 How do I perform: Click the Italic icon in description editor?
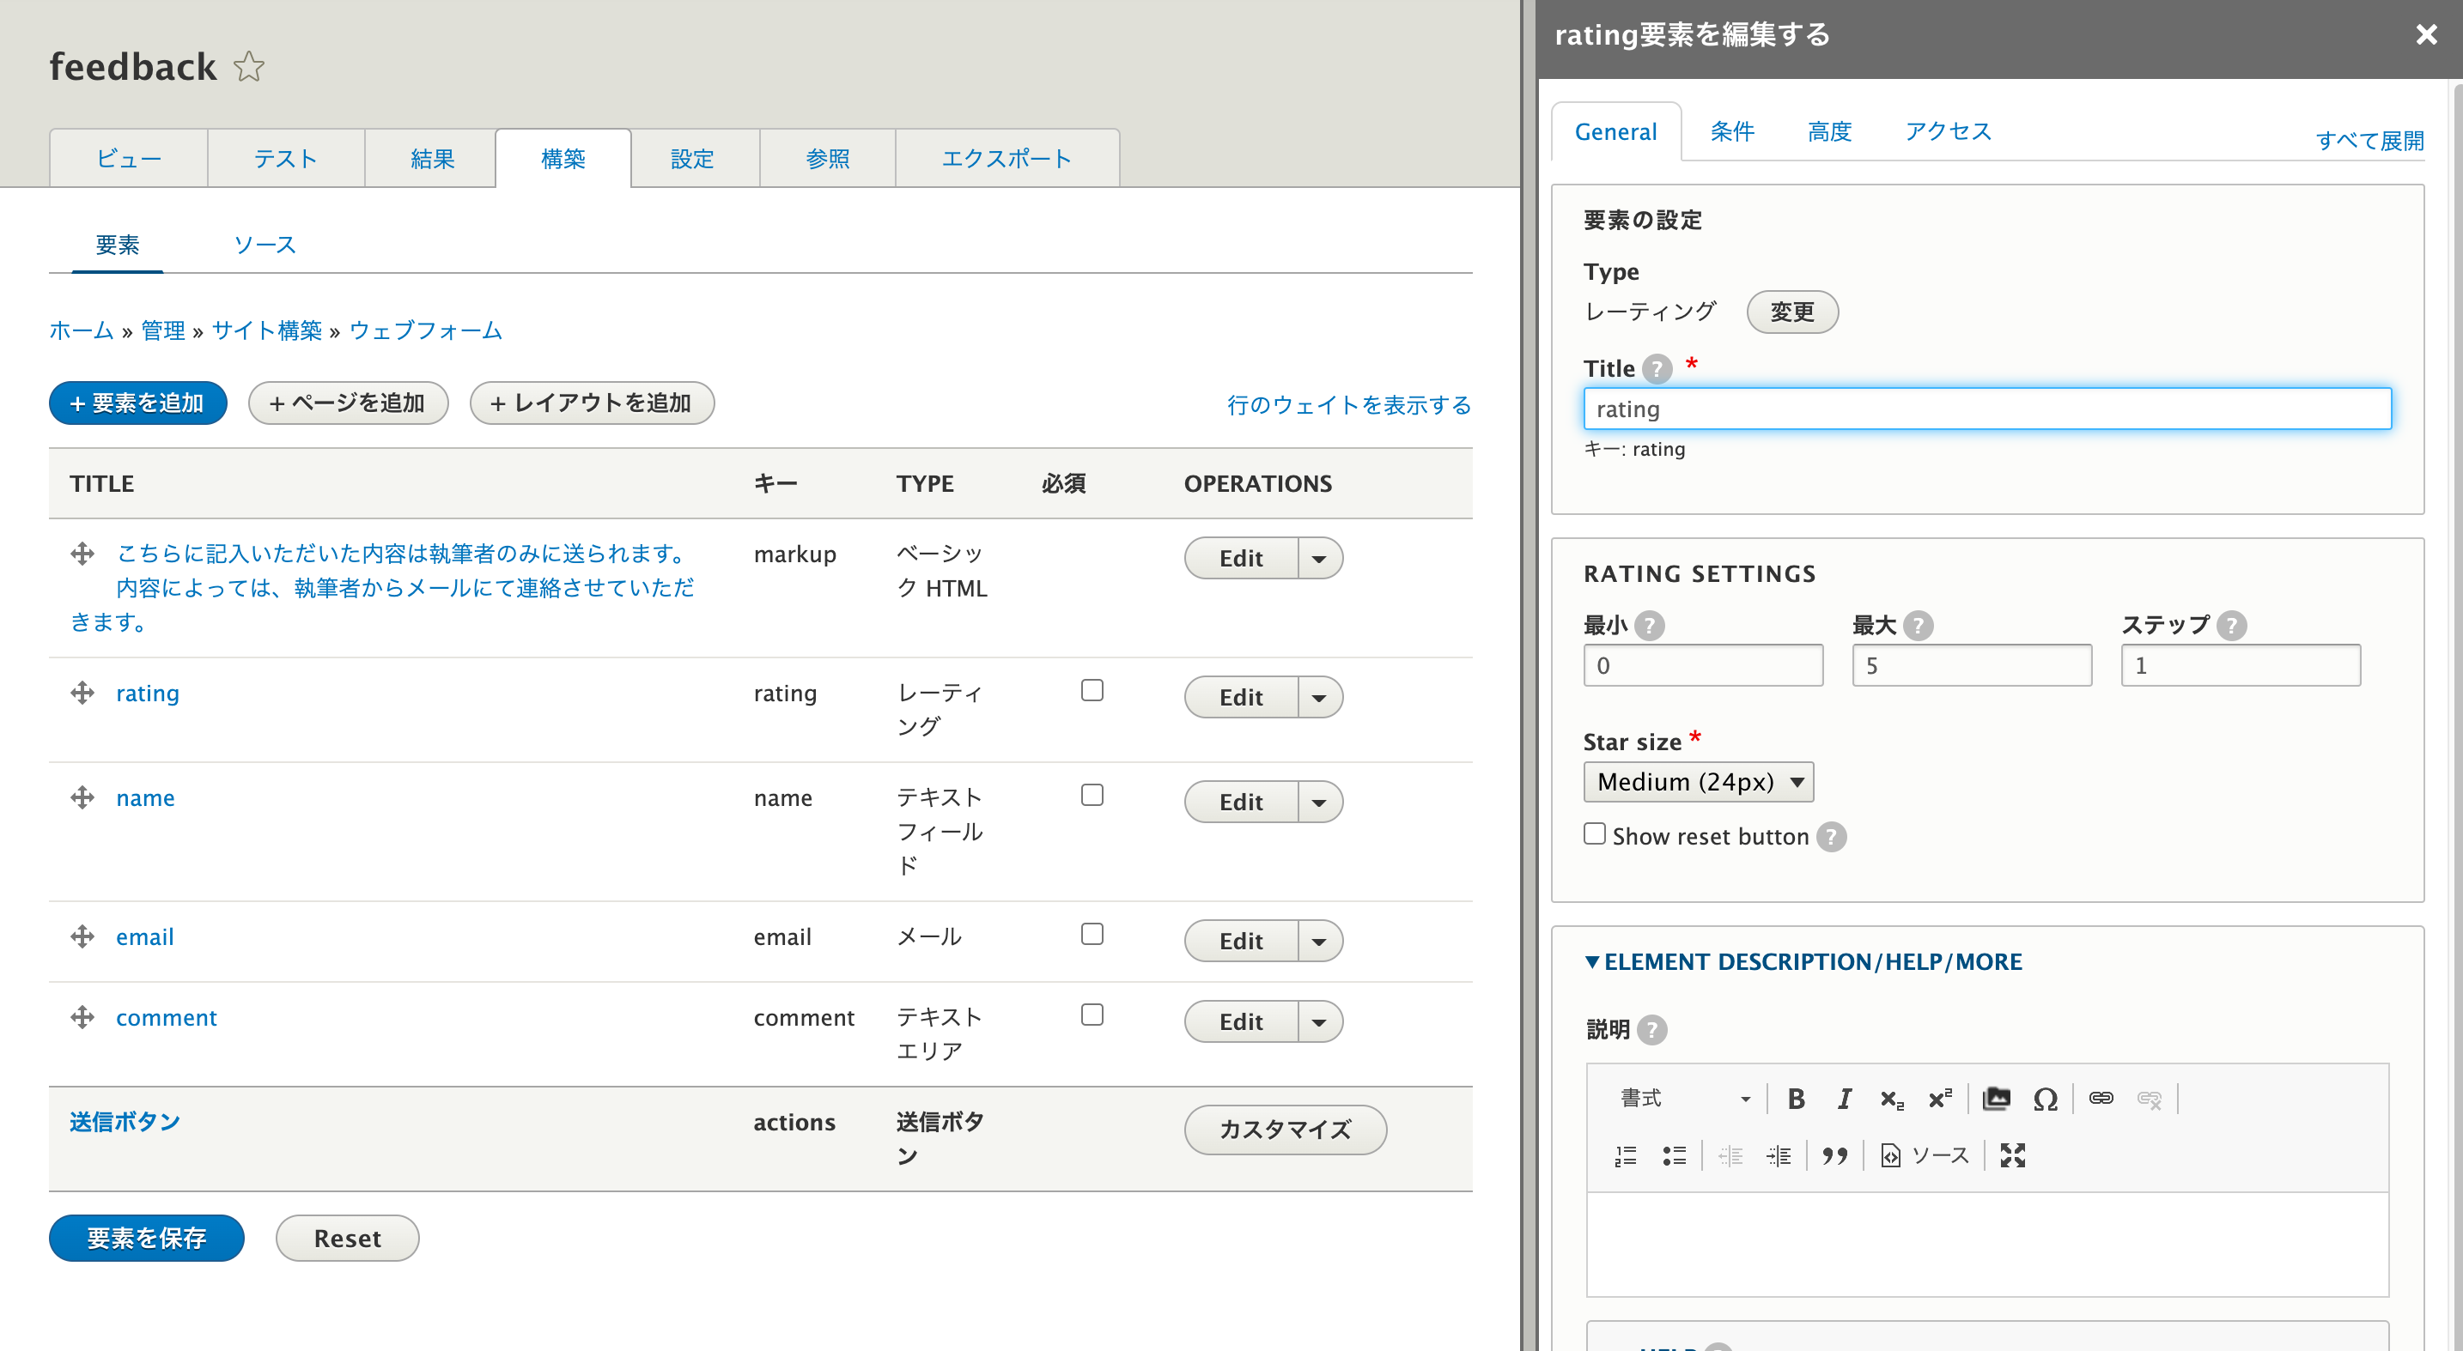click(x=1844, y=1099)
